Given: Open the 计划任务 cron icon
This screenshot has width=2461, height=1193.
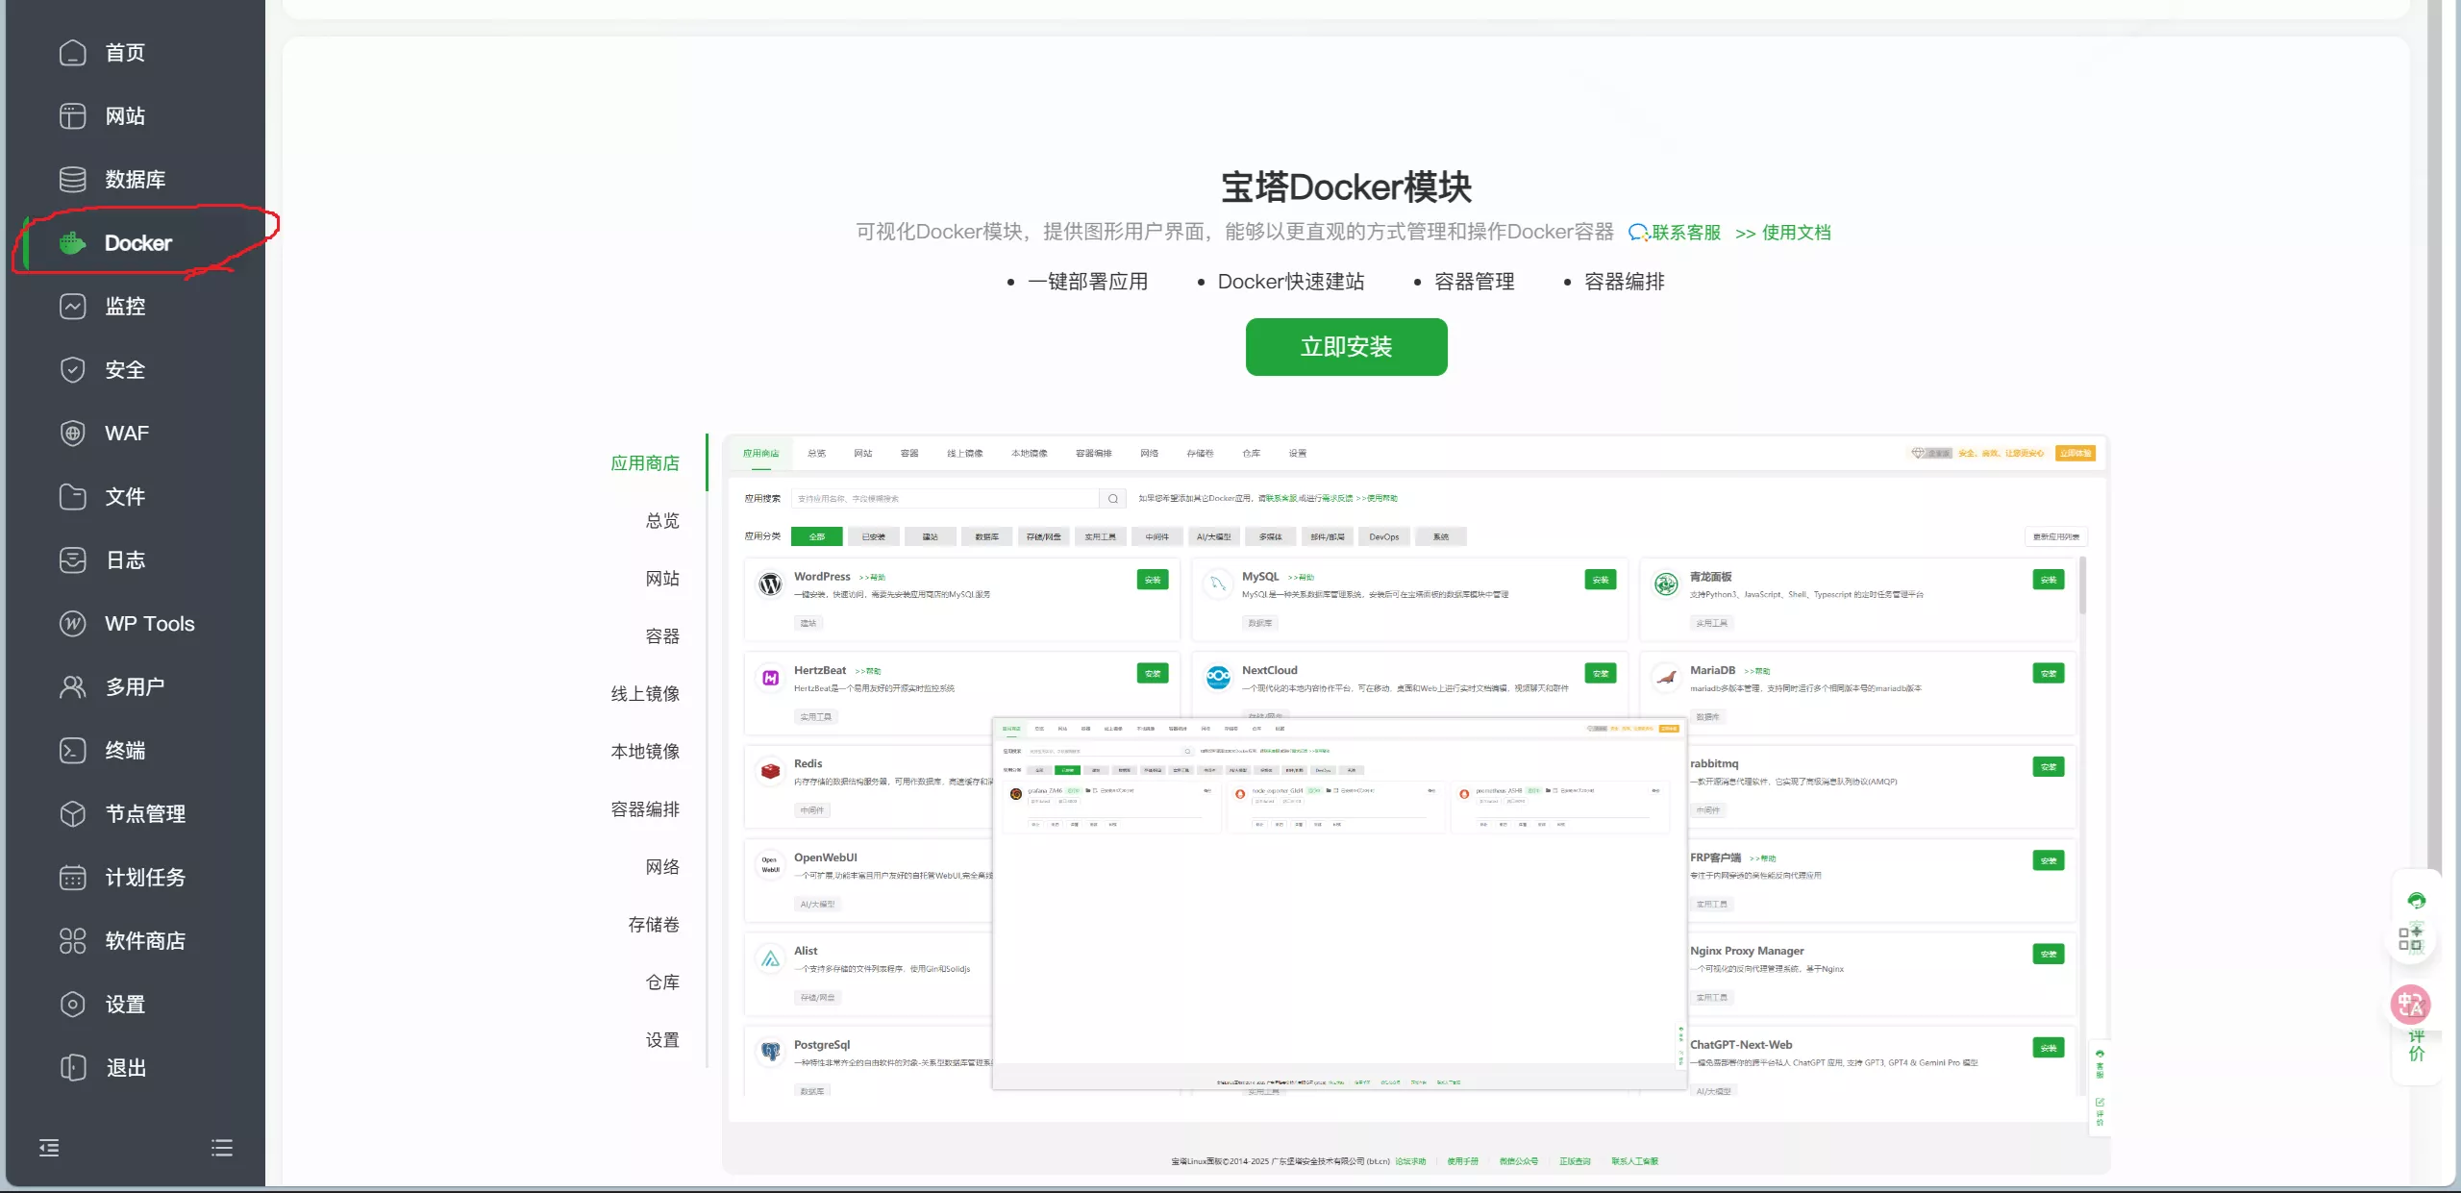Looking at the screenshot, I should point(73,878).
